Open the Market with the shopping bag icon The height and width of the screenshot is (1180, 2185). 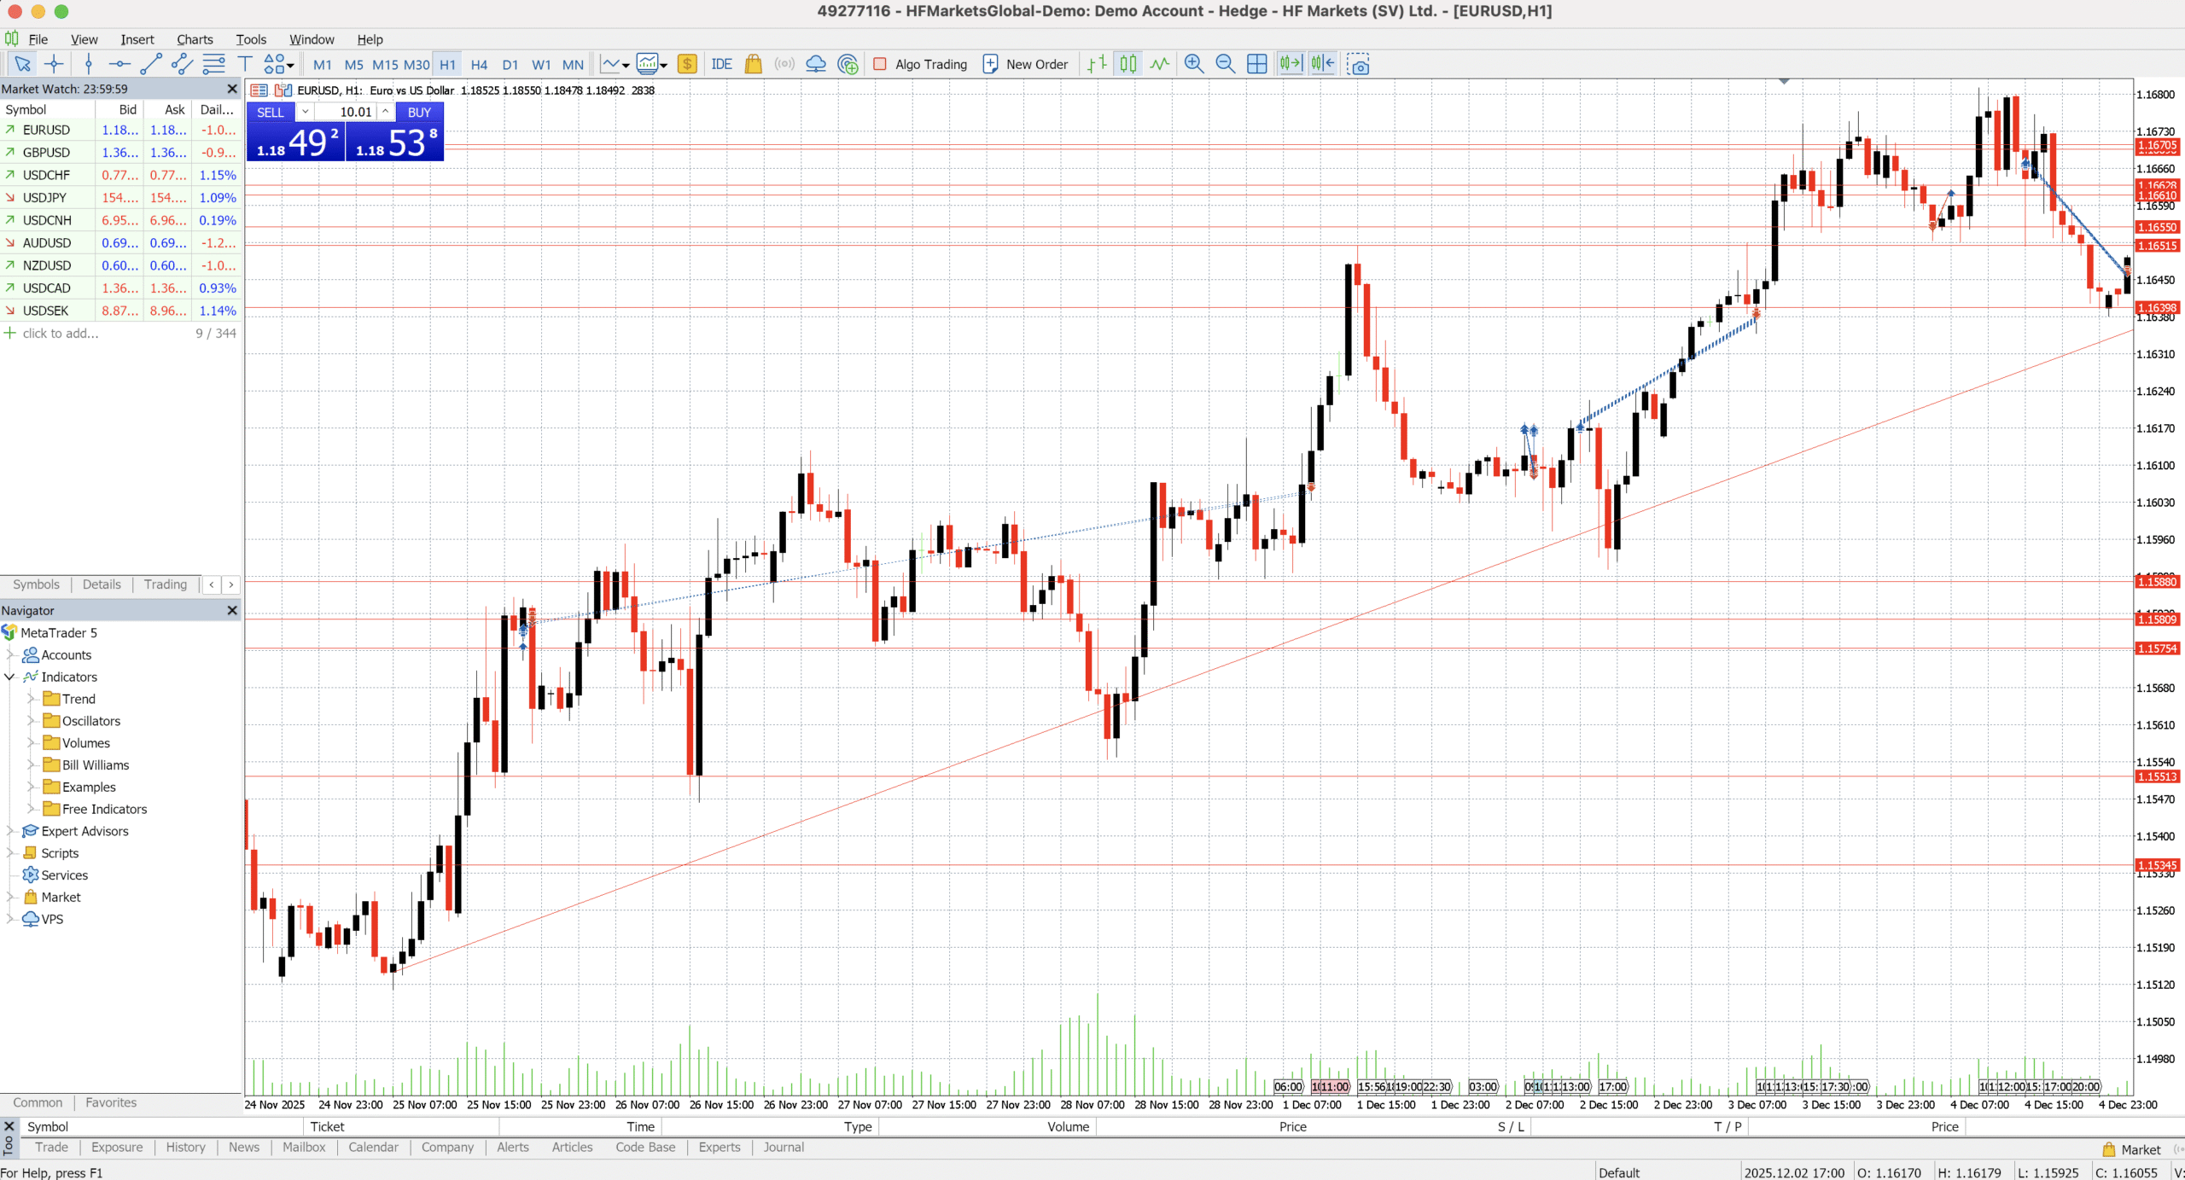tap(753, 64)
